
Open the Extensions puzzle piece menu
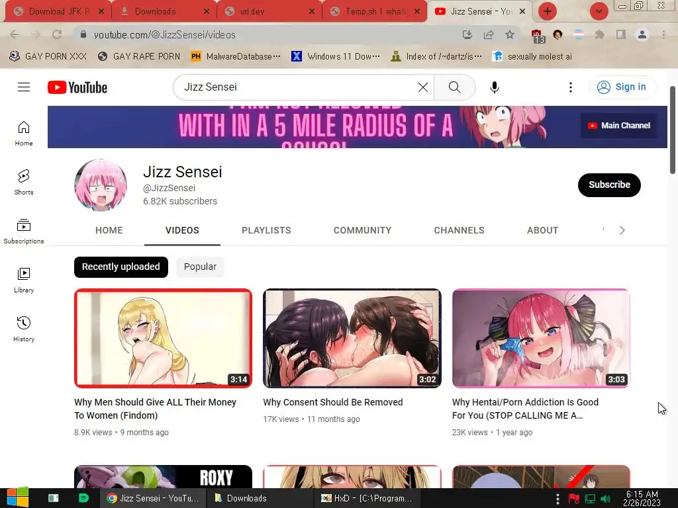[599, 34]
